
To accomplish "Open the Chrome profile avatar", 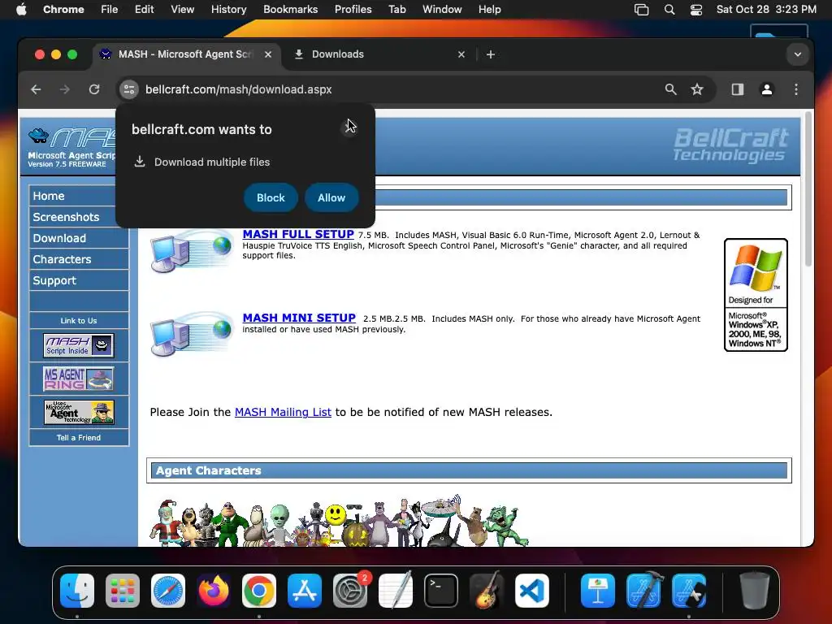I will [x=767, y=89].
